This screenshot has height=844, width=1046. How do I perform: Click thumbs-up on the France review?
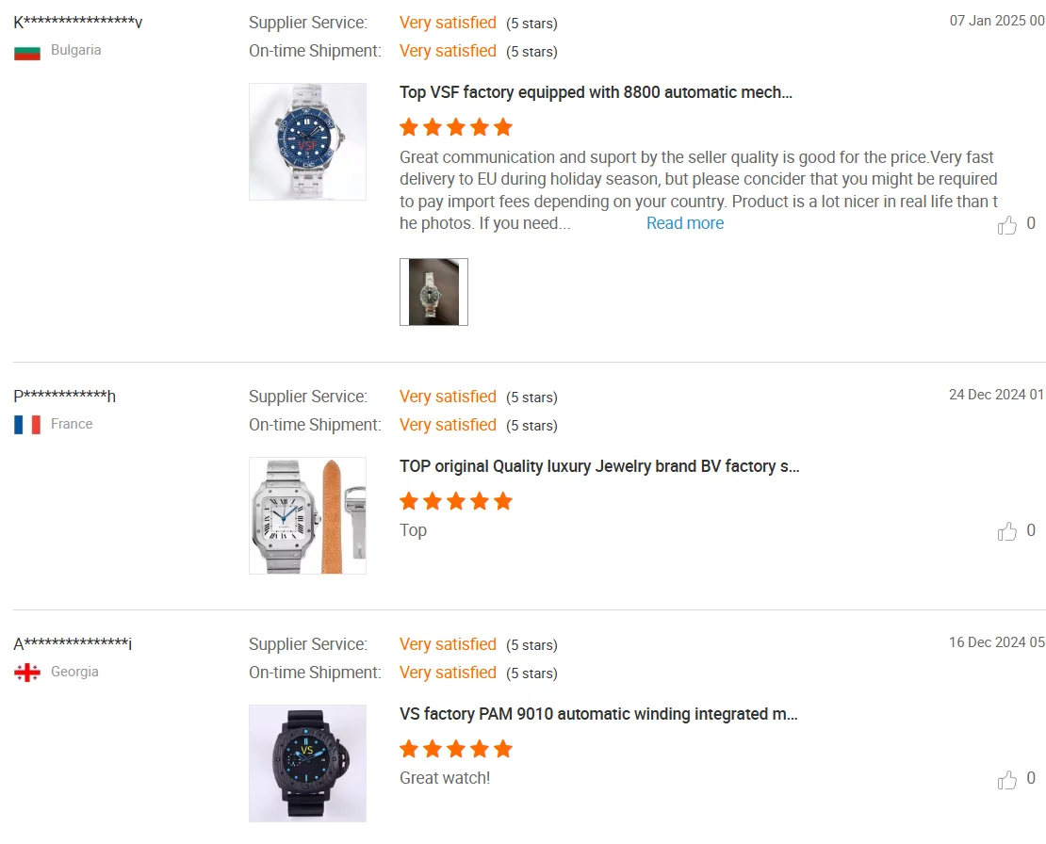tap(1007, 532)
